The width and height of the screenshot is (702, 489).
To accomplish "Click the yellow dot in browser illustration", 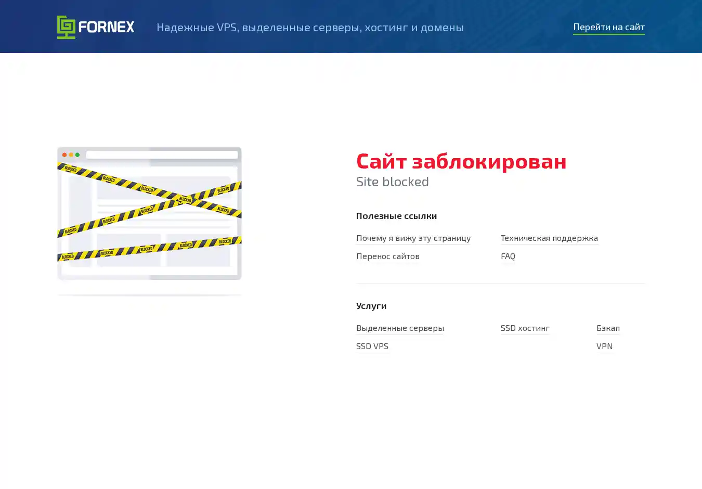I will click(71, 155).
